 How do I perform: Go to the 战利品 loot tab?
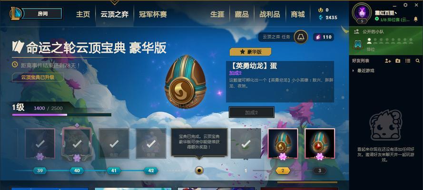(x=270, y=14)
